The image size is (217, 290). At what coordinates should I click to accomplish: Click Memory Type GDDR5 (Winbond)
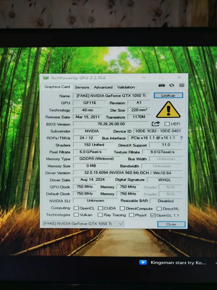pos(97,159)
